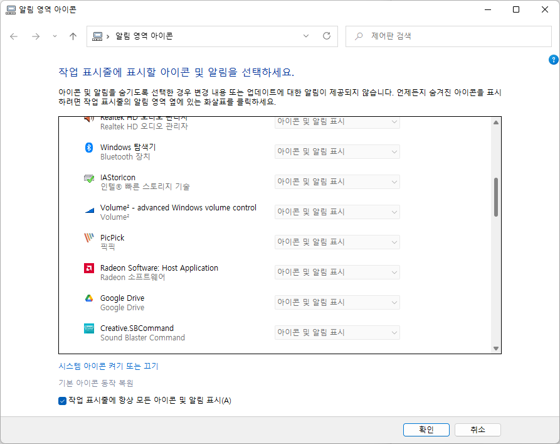Viewport: 560px width, 444px height.
Task: Click the Creative.SBCommand icon
Action: (x=89, y=328)
